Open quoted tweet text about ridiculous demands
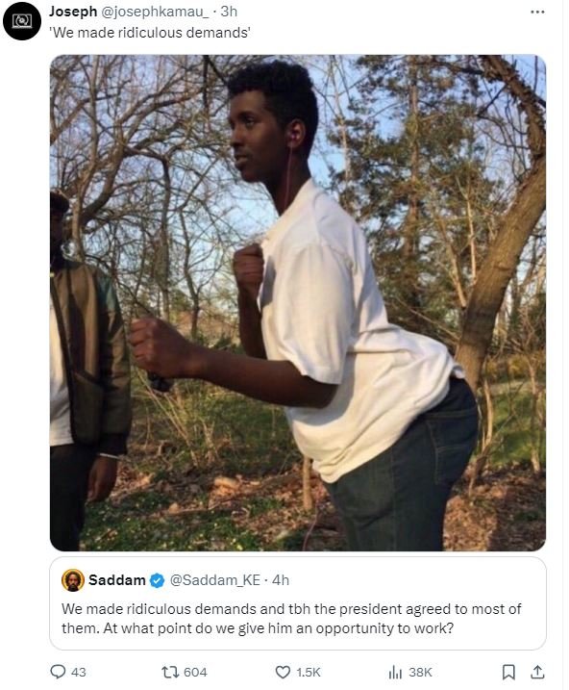Image resolution: width=569 pixels, height=690 pixels. coord(291,618)
